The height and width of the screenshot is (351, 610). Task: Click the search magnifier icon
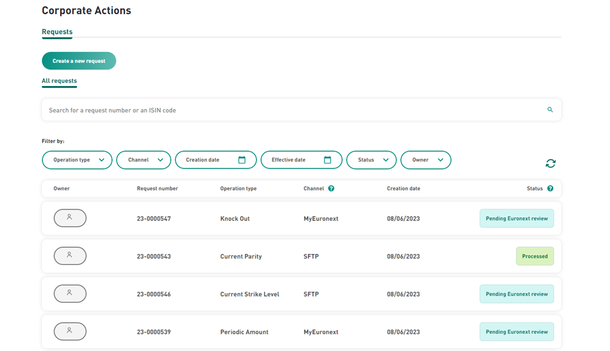tap(550, 110)
